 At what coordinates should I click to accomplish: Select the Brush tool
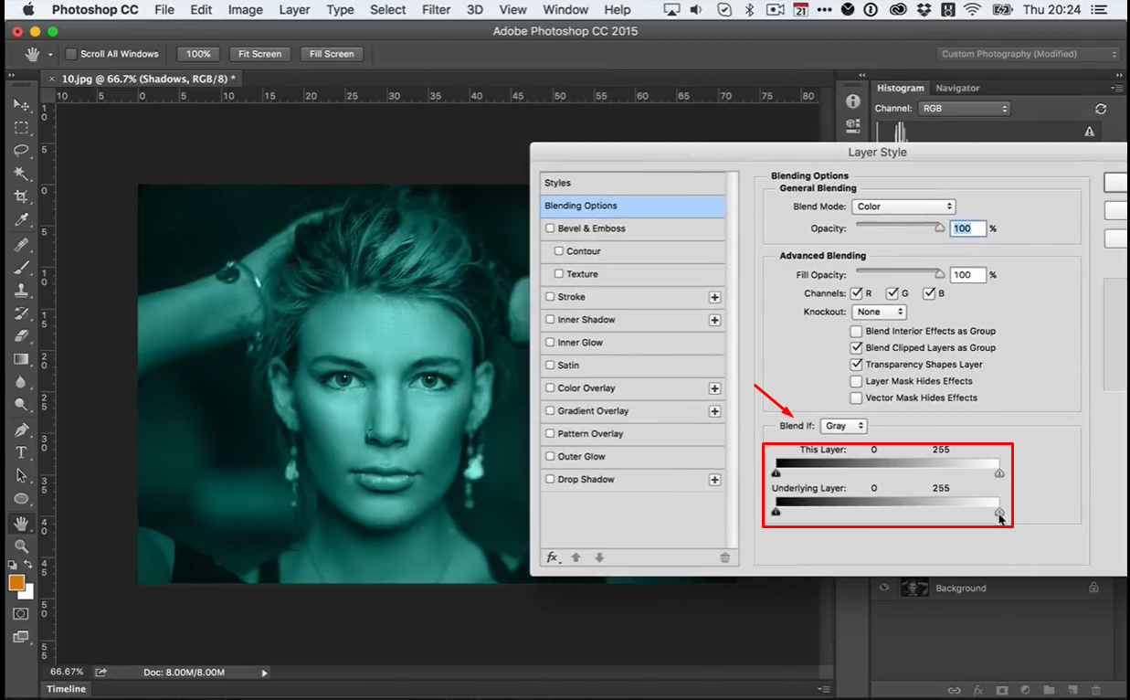pos(21,268)
